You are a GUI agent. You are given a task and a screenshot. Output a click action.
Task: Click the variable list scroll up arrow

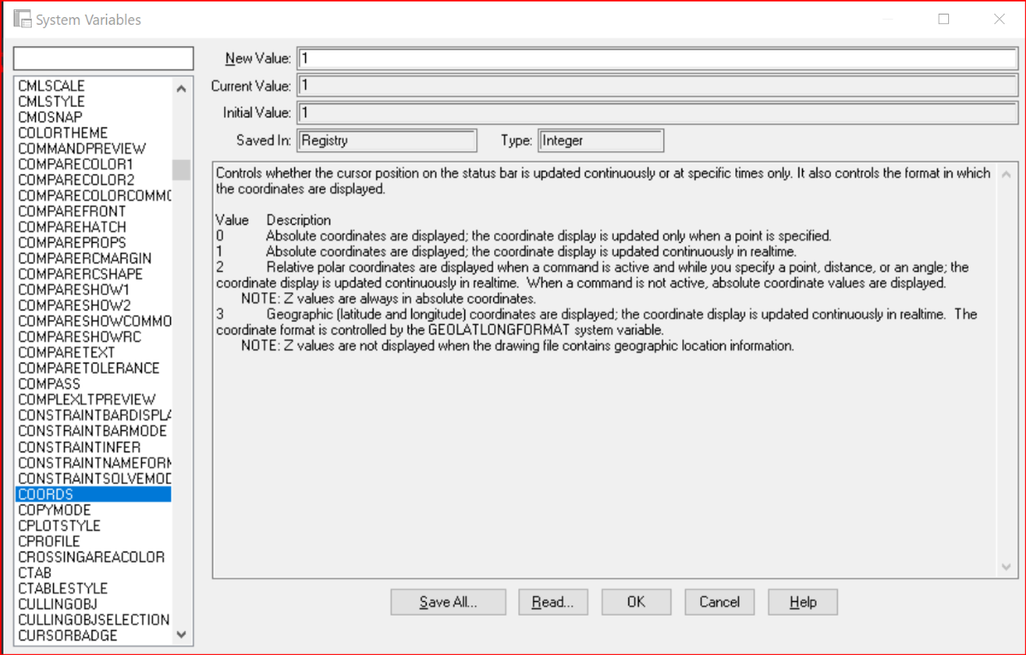[180, 88]
